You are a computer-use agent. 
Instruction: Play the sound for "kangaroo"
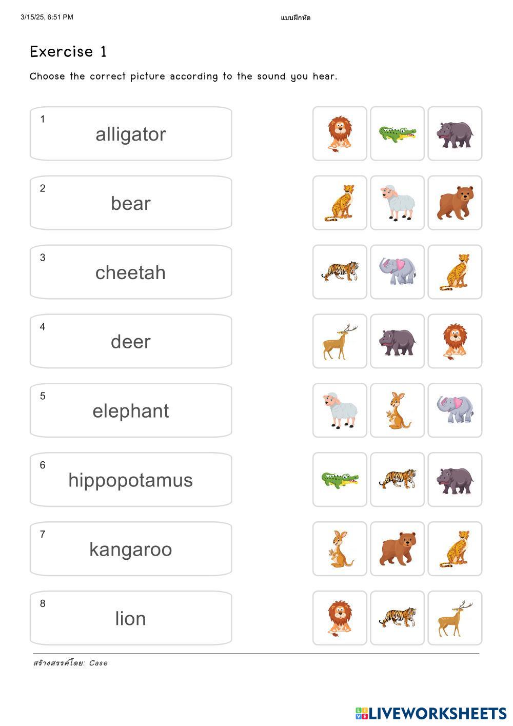[131, 549]
